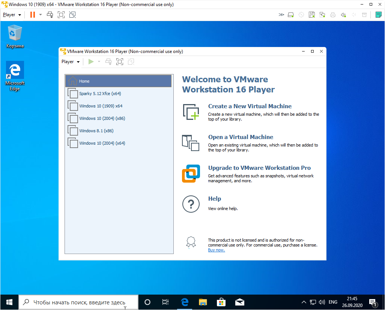This screenshot has height=310, width=385.
Task: Click Open a Virtual Machine heading
Action: (241, 137)
